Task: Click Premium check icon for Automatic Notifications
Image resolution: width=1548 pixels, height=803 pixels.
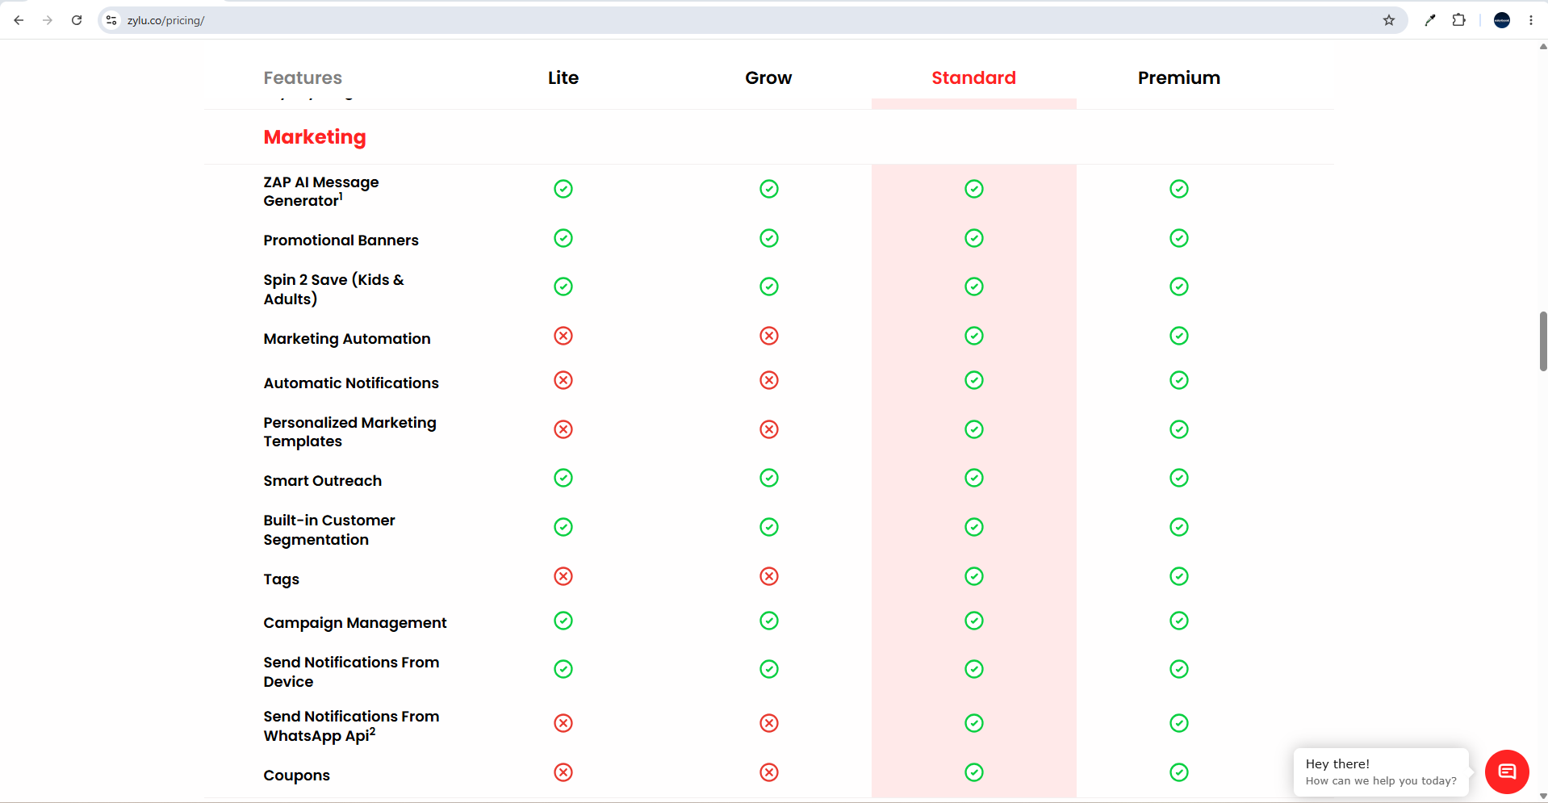Action: click(x=1179, y=380)
